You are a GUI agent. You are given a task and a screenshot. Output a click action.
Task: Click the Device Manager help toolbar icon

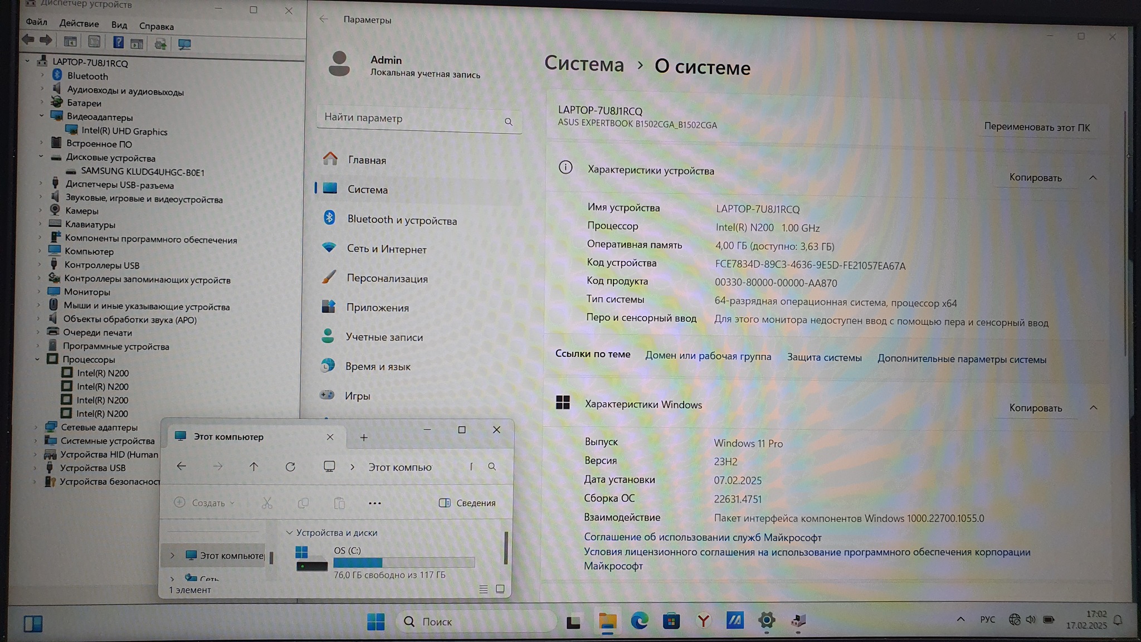(118, 42)
